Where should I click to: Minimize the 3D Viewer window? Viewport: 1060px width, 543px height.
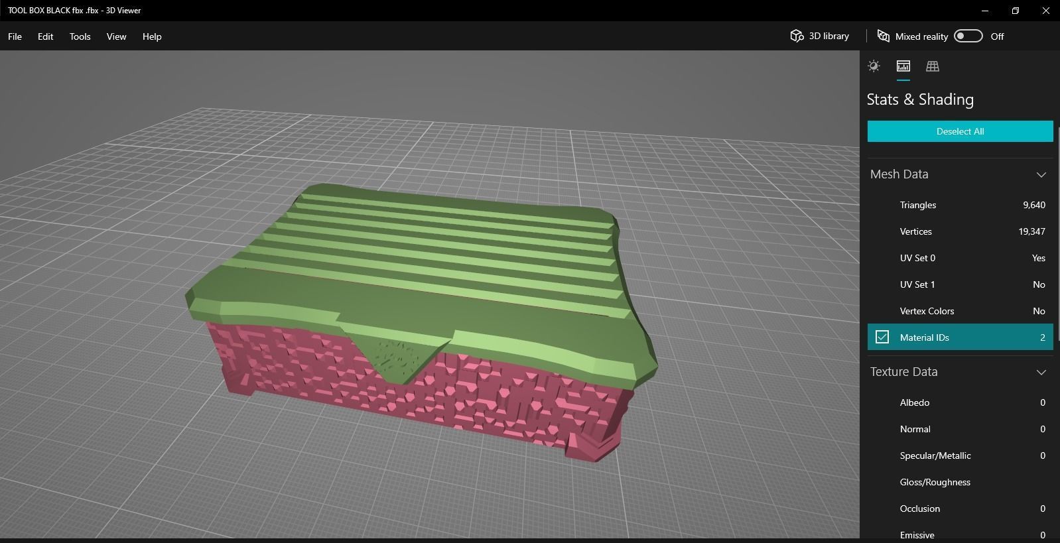pyautogui.click(x=985, y=11)
